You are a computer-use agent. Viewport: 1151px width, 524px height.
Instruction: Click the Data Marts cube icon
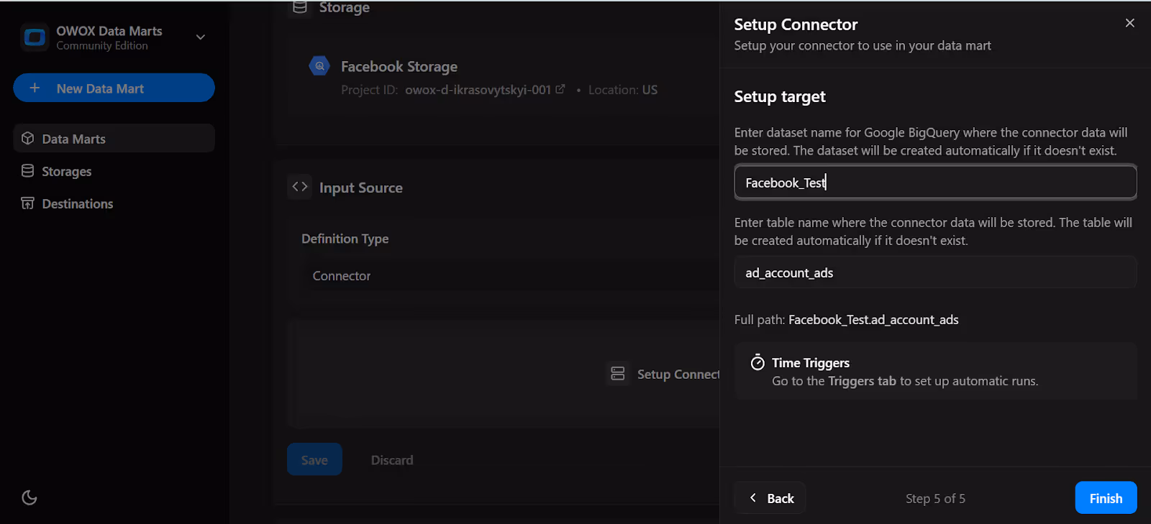pos(28,138)
